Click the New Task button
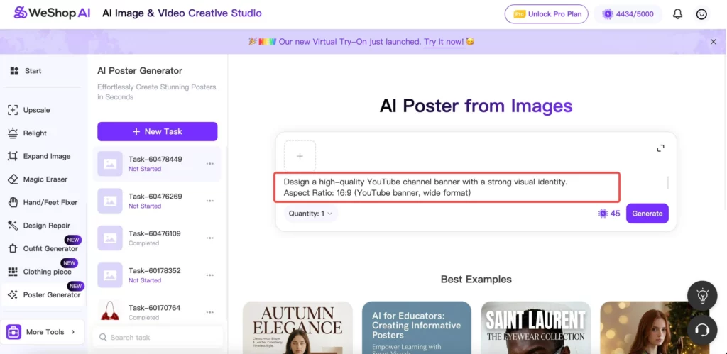Viewport: 727px width, 354px height. click(157, 131)
